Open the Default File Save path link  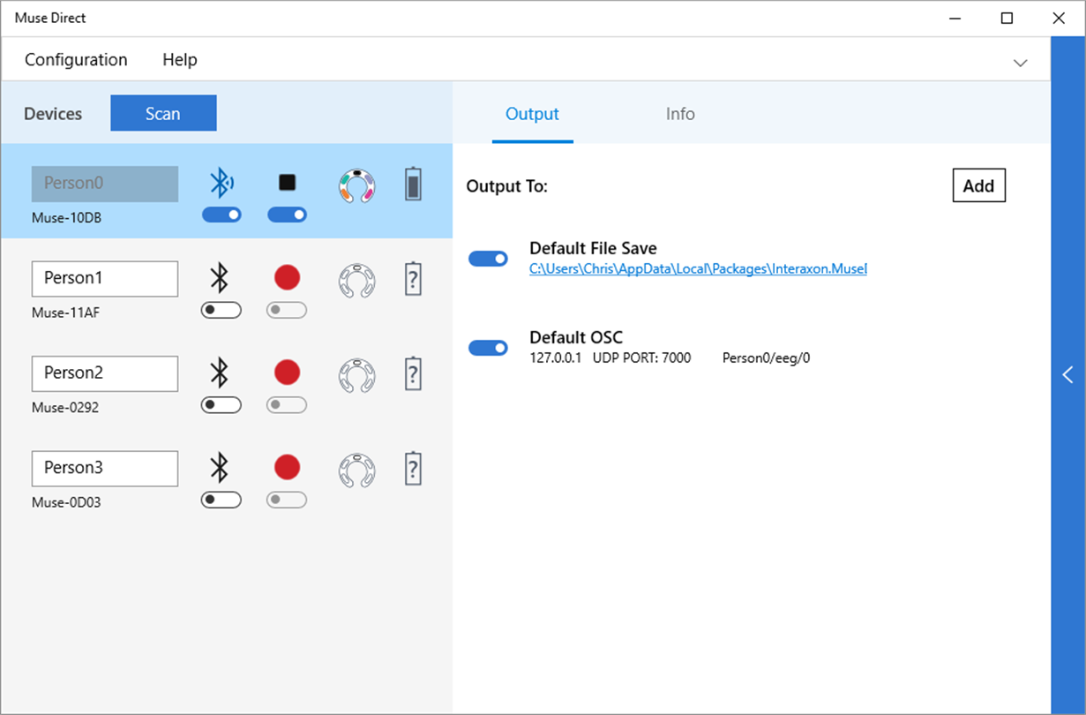coord(698,268)
